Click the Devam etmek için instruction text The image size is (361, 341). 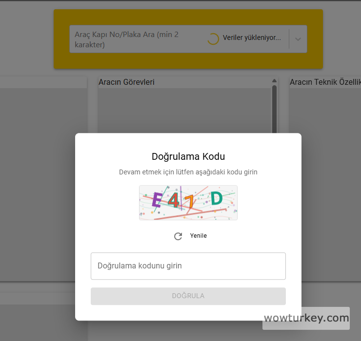[x=188, y=172]
